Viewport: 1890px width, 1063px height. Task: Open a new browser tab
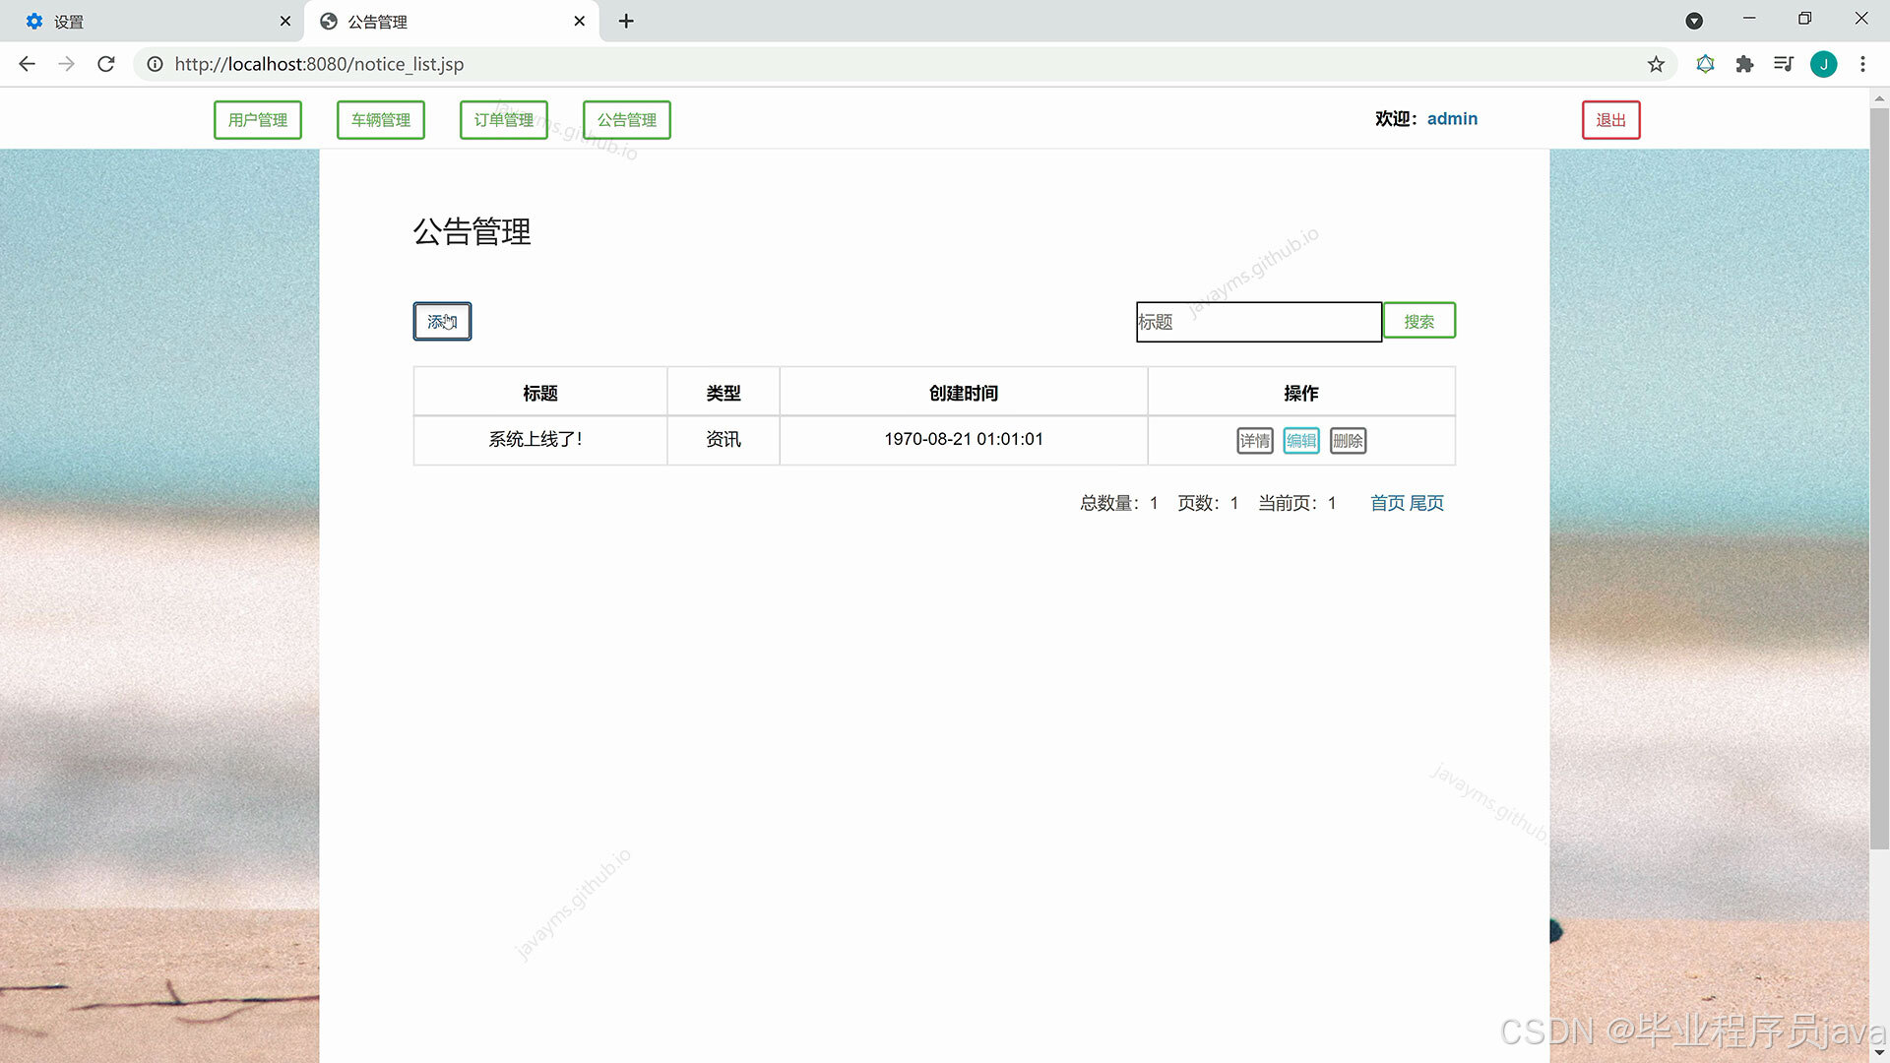tap(626, 21)
